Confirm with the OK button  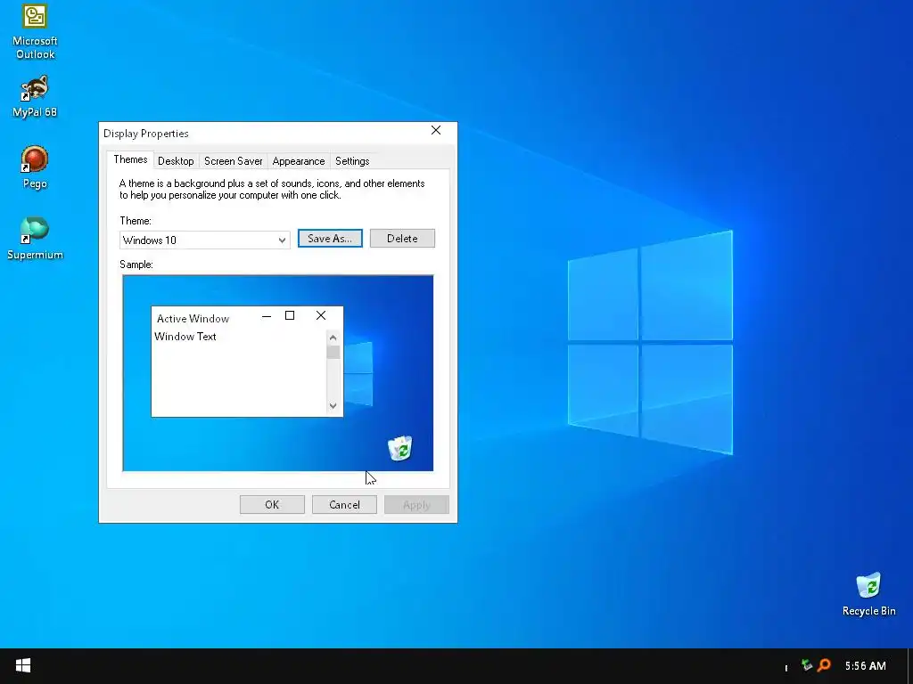tap(272, 504)
